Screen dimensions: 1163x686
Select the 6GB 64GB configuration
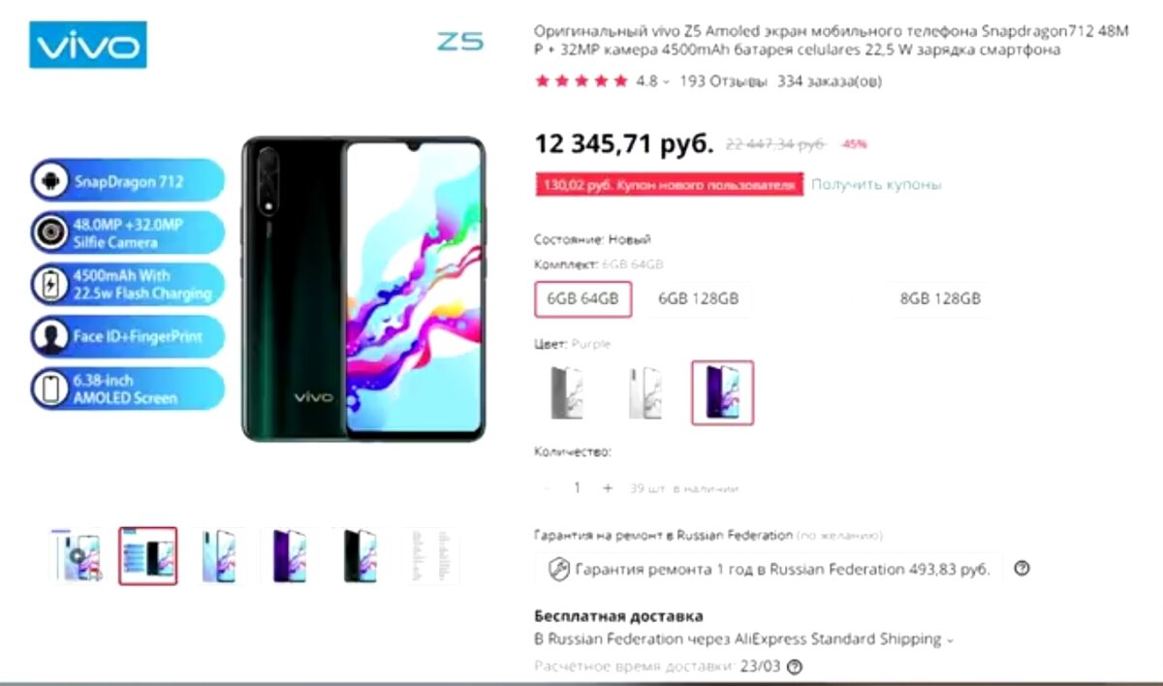(582, 298)
